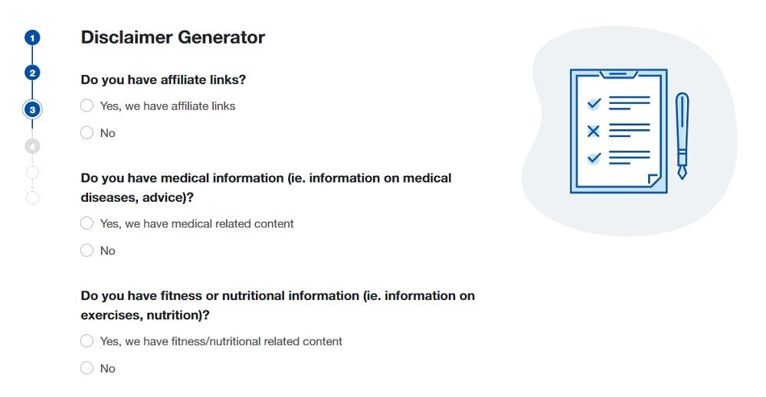Click 'Do you have affiliate links?' question
Screen dimensions: 766x397
click(163, 80)
